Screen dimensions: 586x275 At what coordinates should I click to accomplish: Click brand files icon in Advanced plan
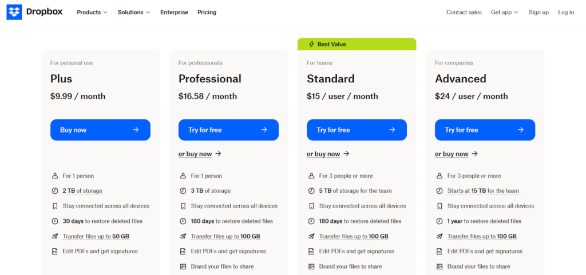[439, 266]
